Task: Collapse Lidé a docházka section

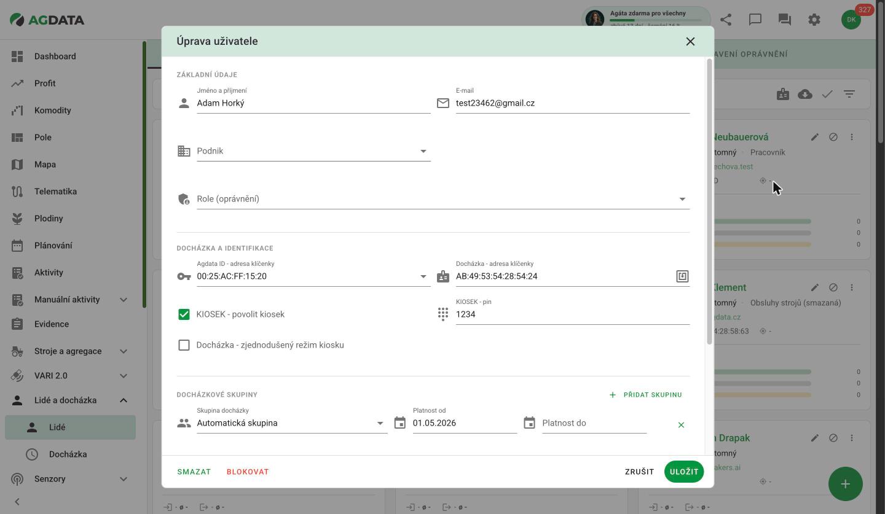Action: [x=124, y=400]
